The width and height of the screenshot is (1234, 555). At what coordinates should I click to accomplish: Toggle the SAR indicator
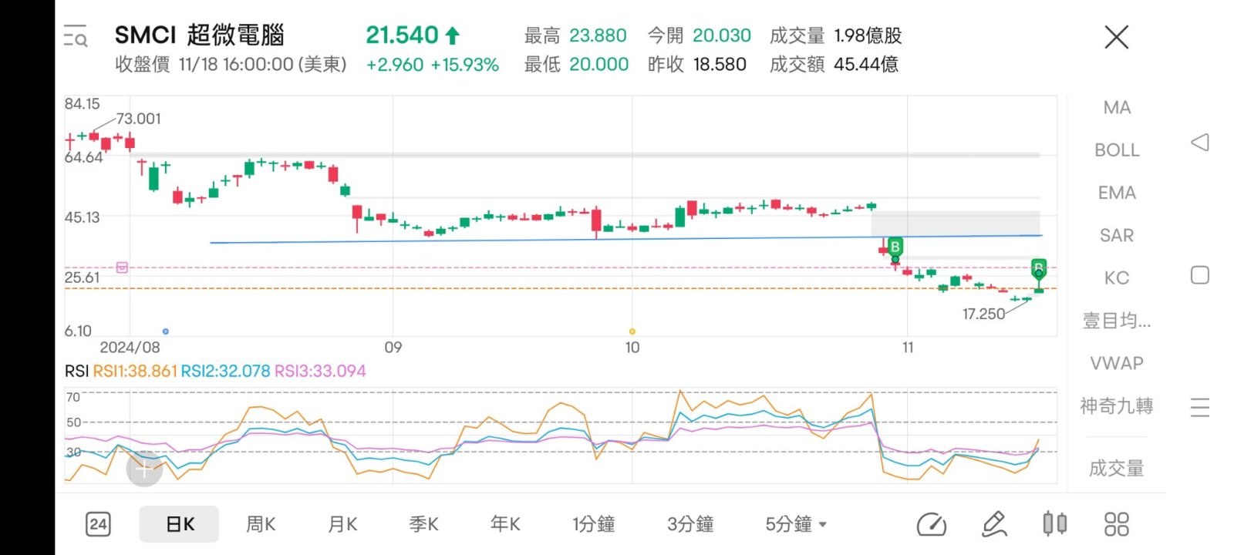coord(1117,235)
